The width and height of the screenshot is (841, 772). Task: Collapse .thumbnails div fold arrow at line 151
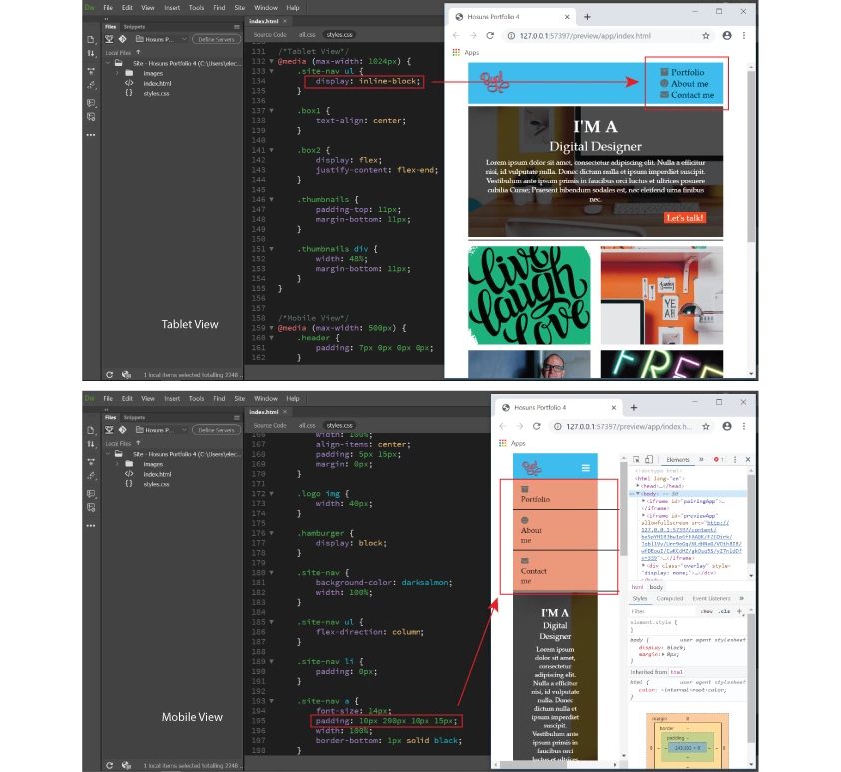point(271,249)
